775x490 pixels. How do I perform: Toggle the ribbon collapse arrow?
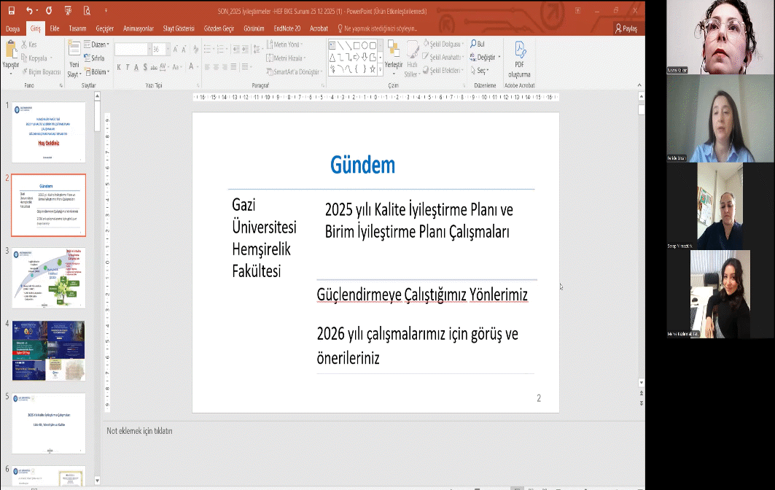(x=640, y=85)
